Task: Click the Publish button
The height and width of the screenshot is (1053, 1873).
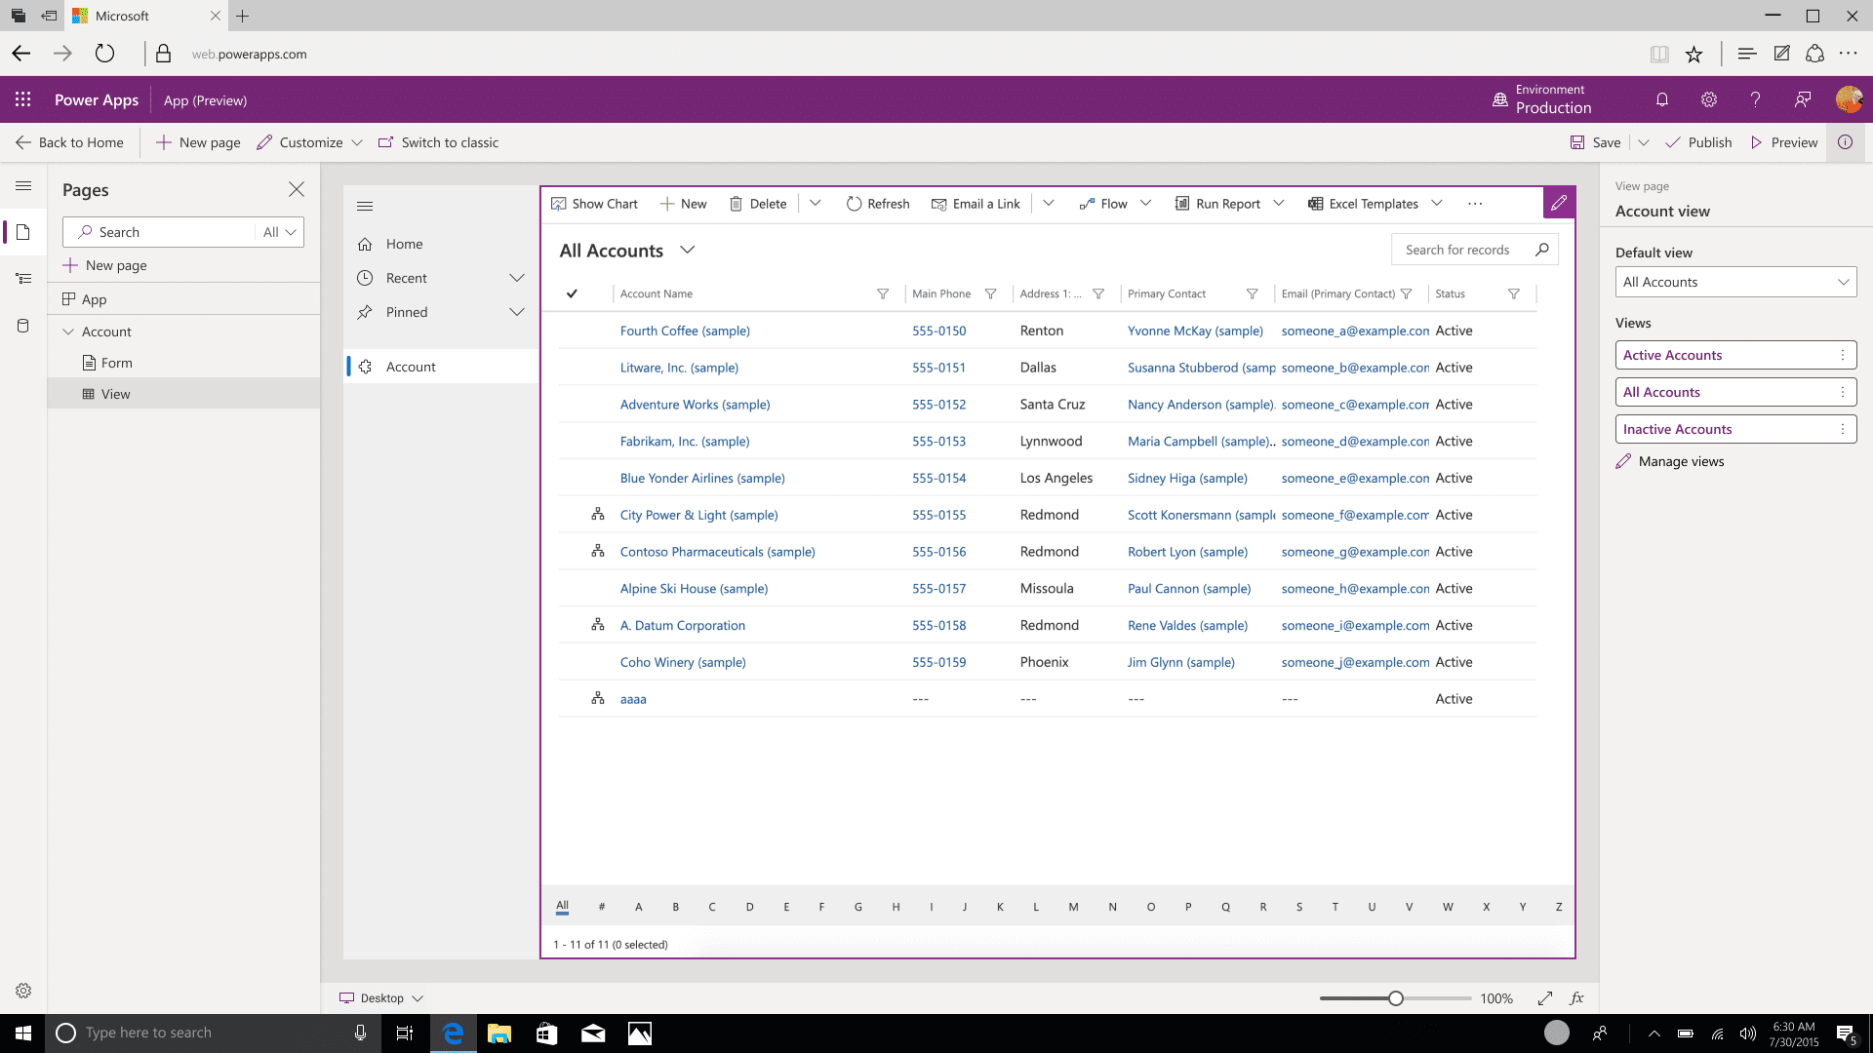Action: pyautogui.click(x=1698, y=142)
